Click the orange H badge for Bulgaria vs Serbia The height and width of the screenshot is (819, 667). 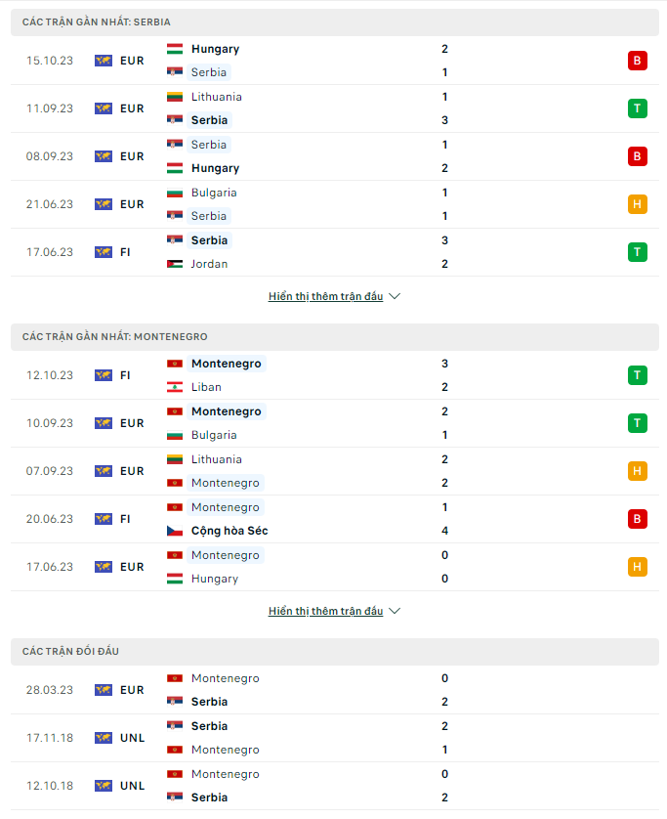tap(638, 204)
